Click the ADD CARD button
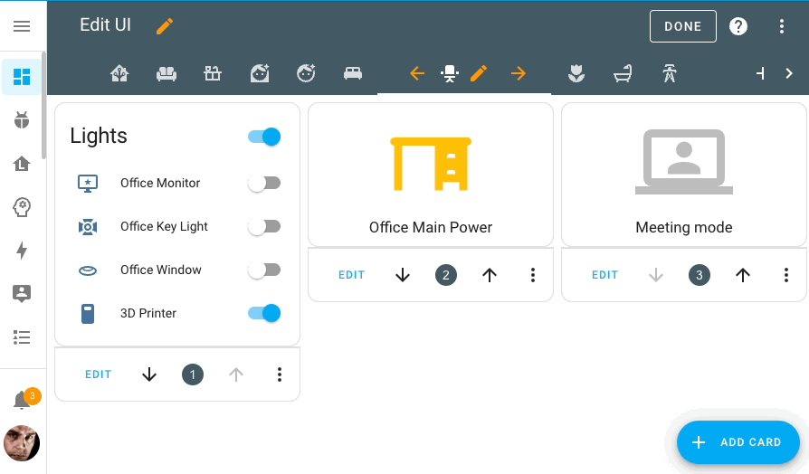Image resolution: width=809 pixels, height=474 pixels. pos(738,442)
